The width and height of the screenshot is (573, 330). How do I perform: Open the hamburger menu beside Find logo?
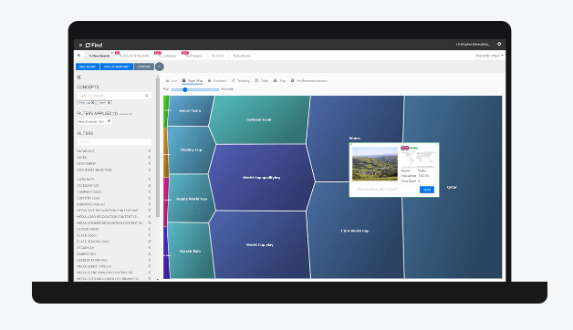point(80,45)
